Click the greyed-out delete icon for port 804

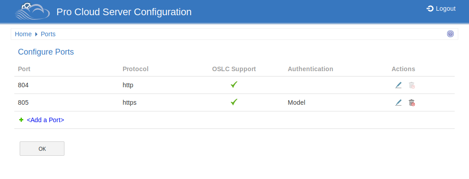(x=412, y=85)
